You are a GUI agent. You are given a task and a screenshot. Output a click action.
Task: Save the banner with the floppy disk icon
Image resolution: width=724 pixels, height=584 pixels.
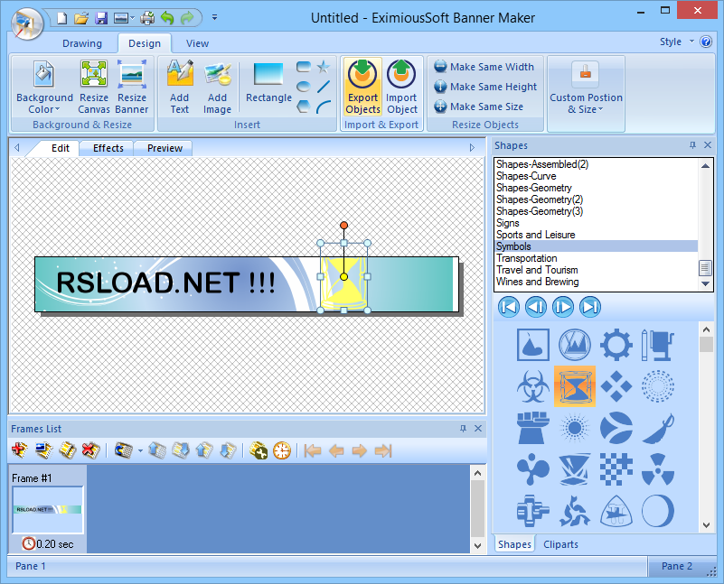click(101, 18)
